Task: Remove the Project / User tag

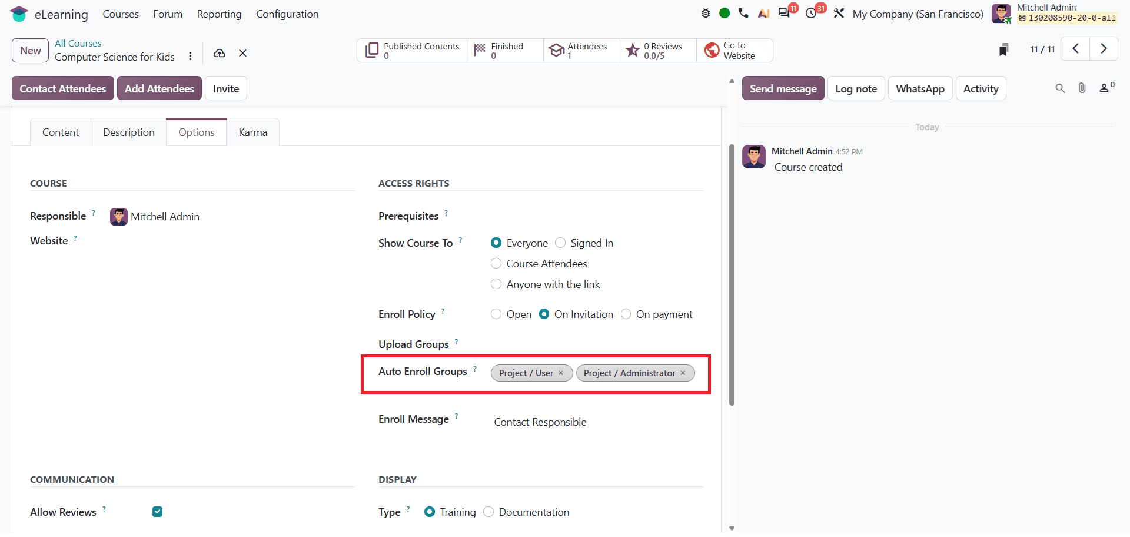Action: tap(561, 373)
